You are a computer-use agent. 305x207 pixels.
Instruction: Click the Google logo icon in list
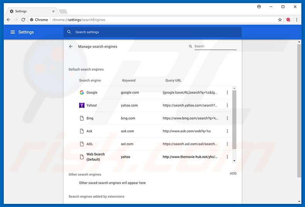coord(82,92)
